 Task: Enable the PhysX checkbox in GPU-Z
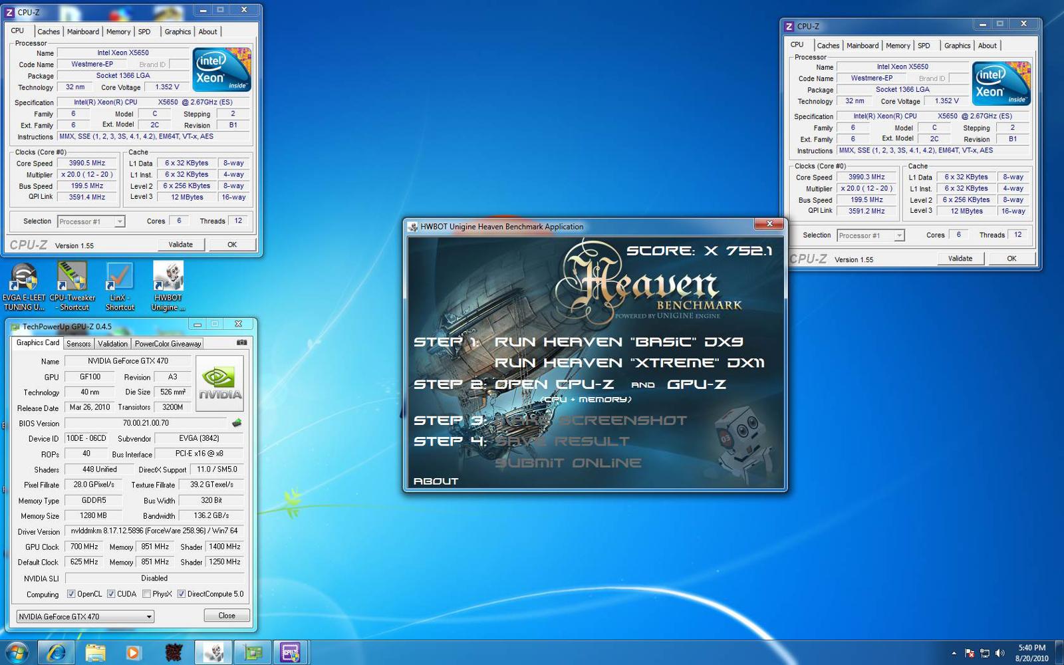coord(146,594)
